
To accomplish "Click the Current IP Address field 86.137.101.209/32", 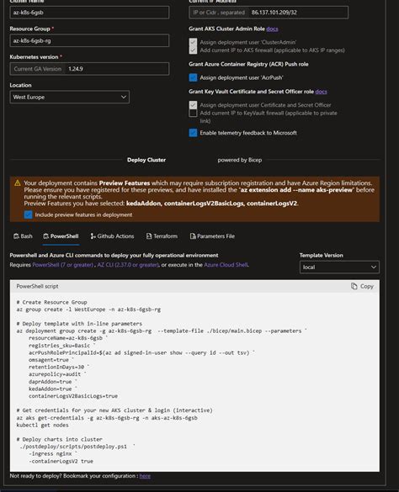I will 269,13.
